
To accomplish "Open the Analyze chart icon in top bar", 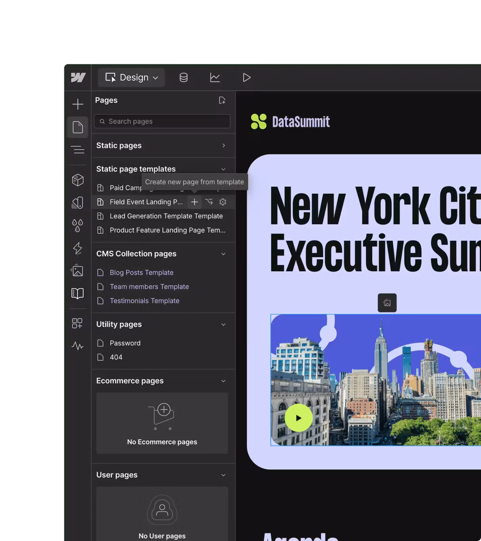I will coord(215,77).
